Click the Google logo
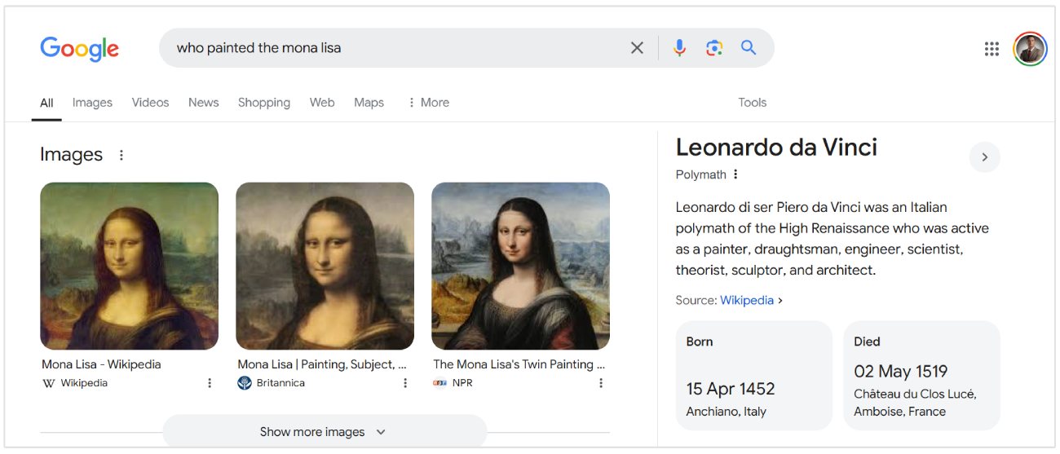 point(79,49)
